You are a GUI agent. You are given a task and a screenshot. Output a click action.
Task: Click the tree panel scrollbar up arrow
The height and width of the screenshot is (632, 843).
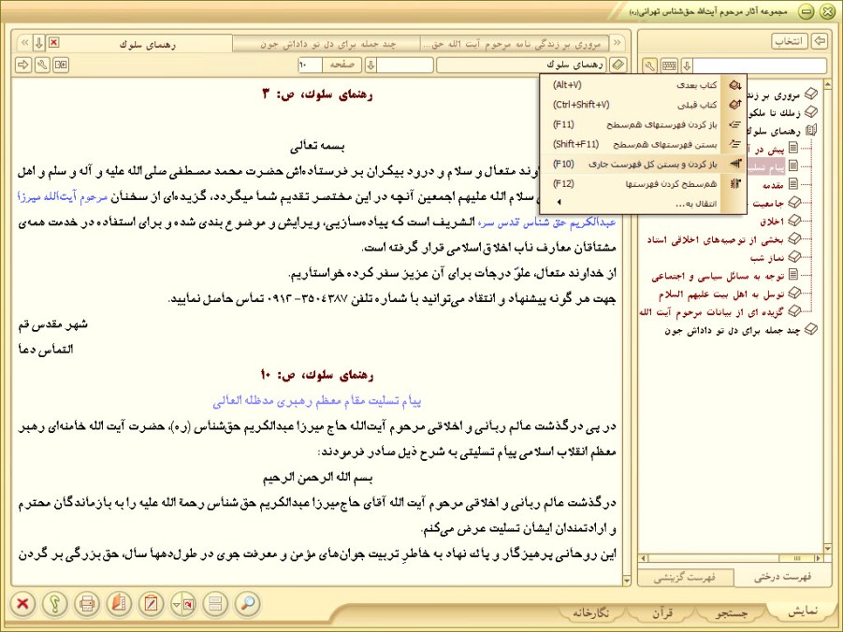click(x=827, y=84)
